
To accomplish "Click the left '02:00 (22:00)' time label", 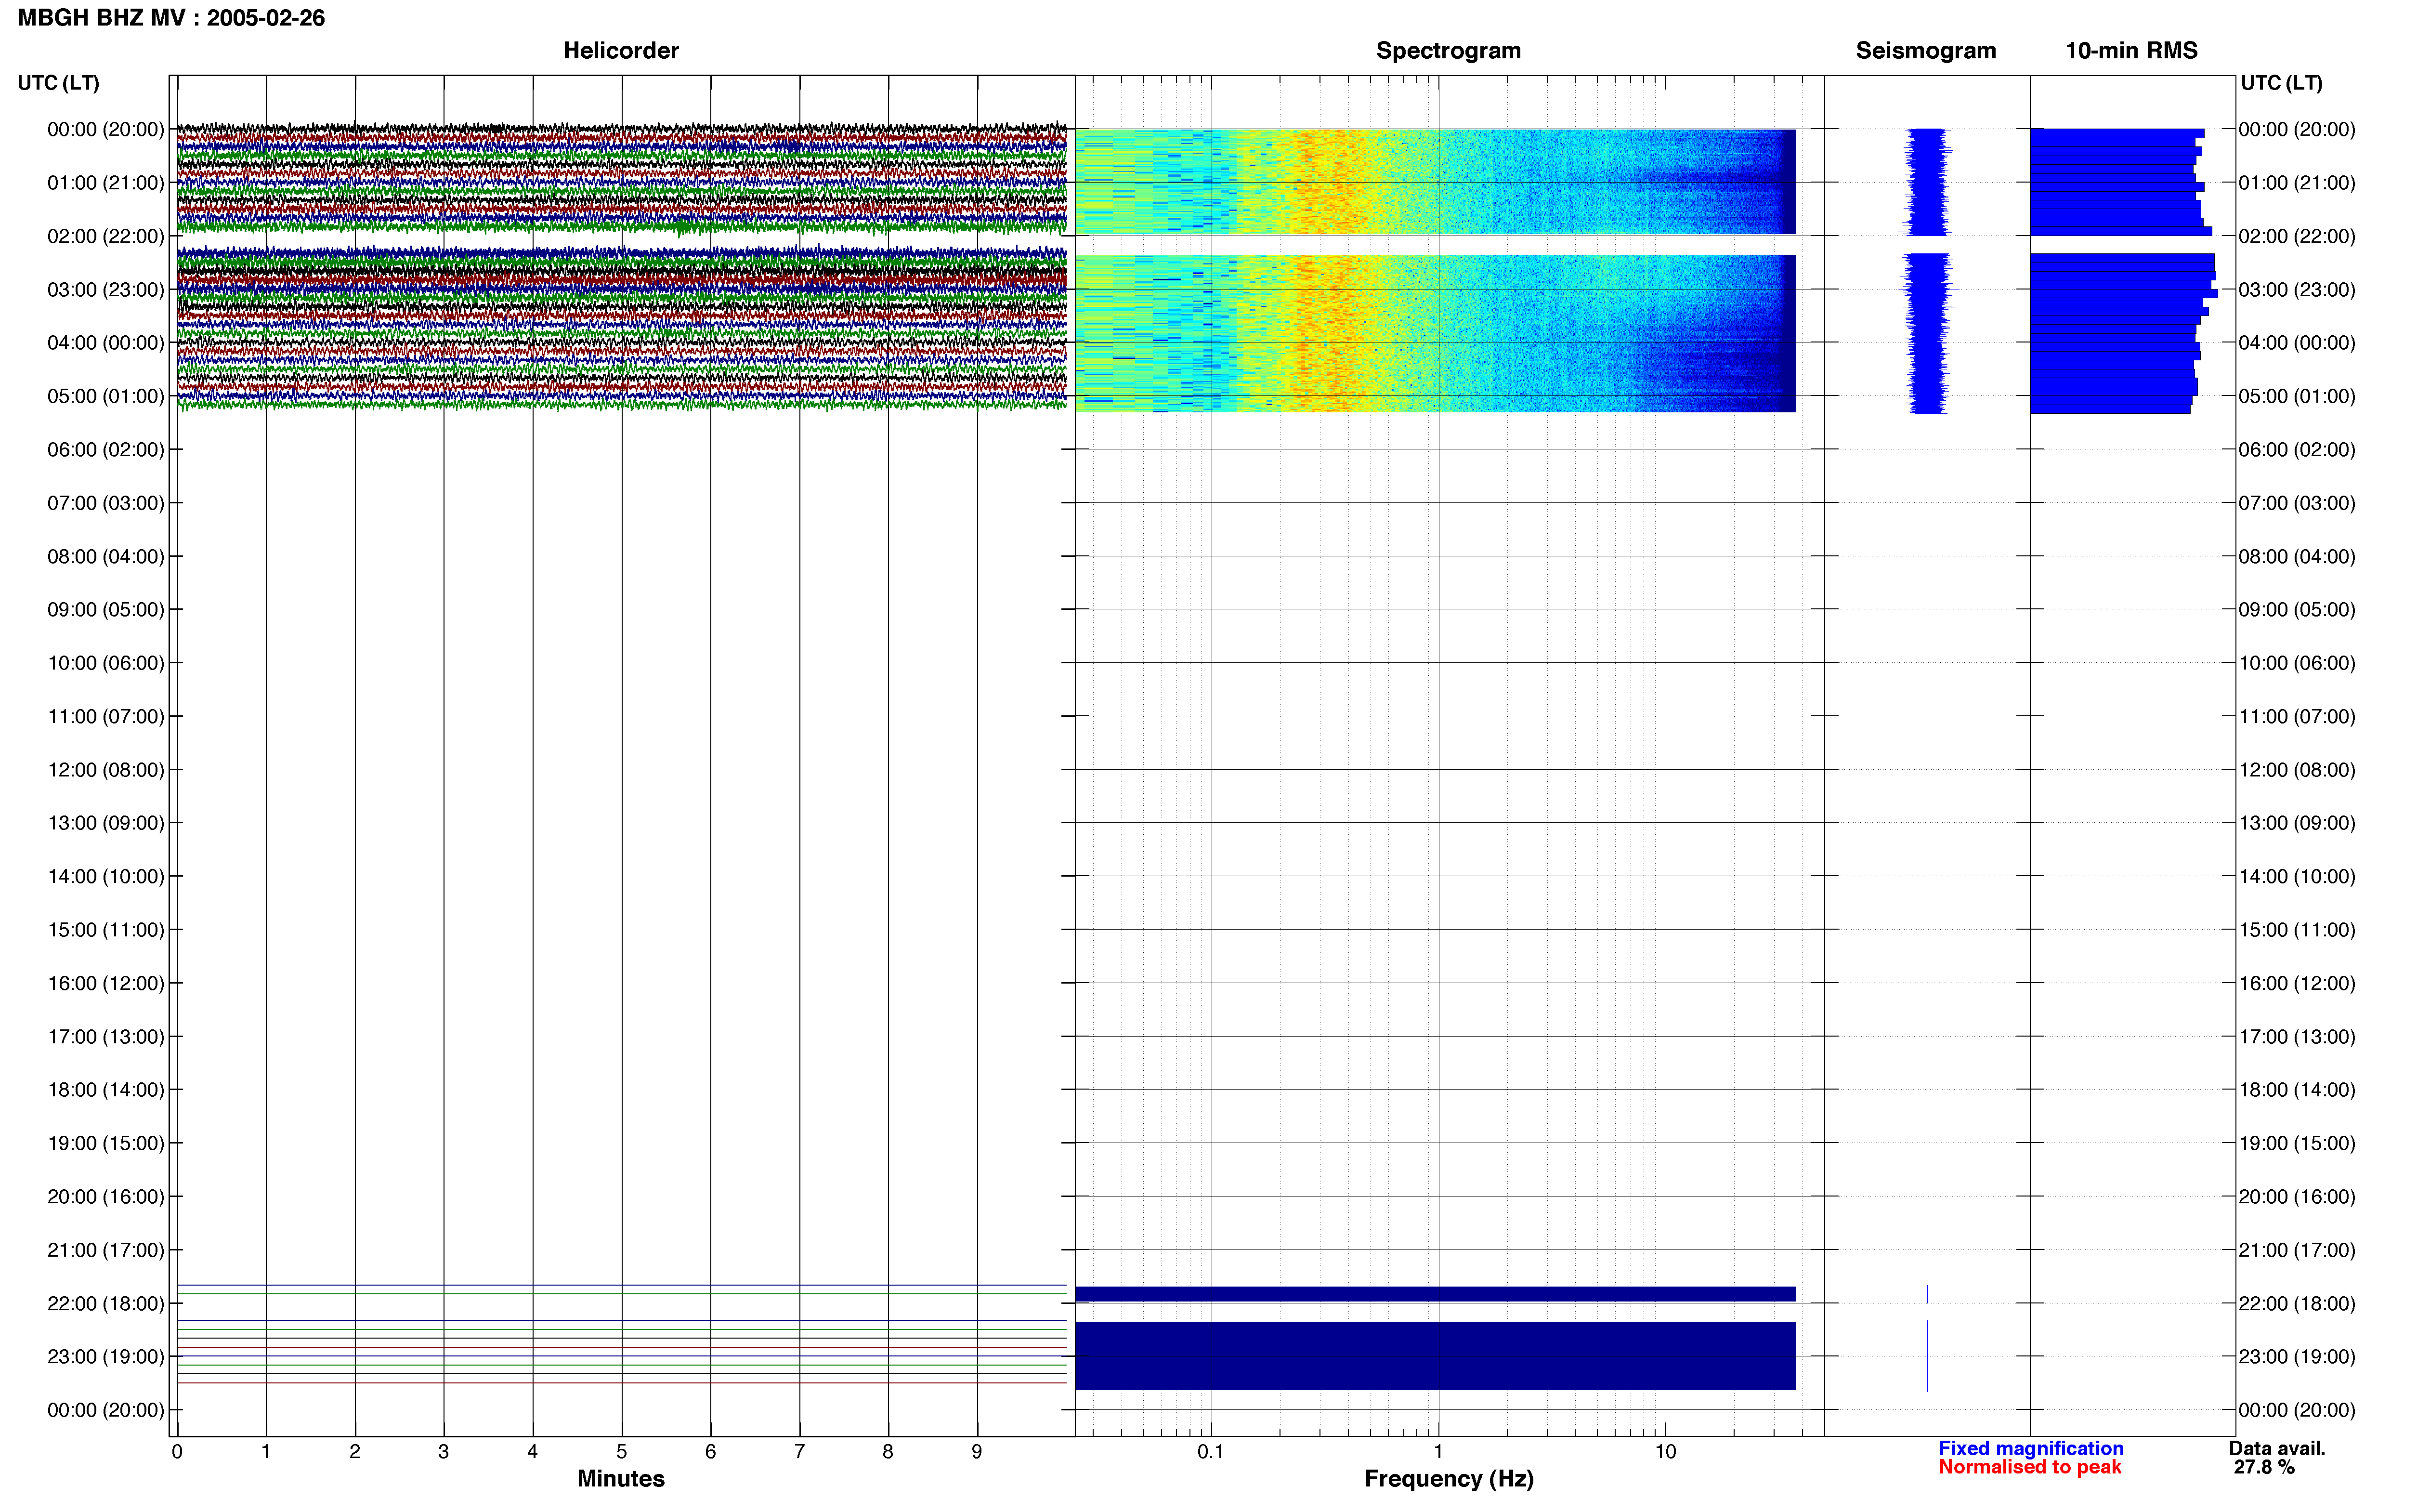I will 106,236.
